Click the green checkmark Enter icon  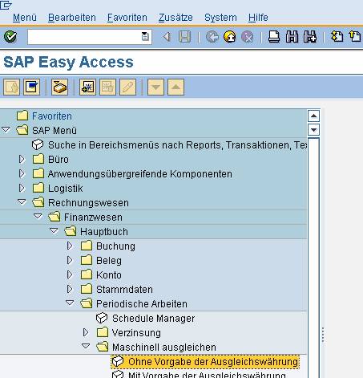[10, 37]
